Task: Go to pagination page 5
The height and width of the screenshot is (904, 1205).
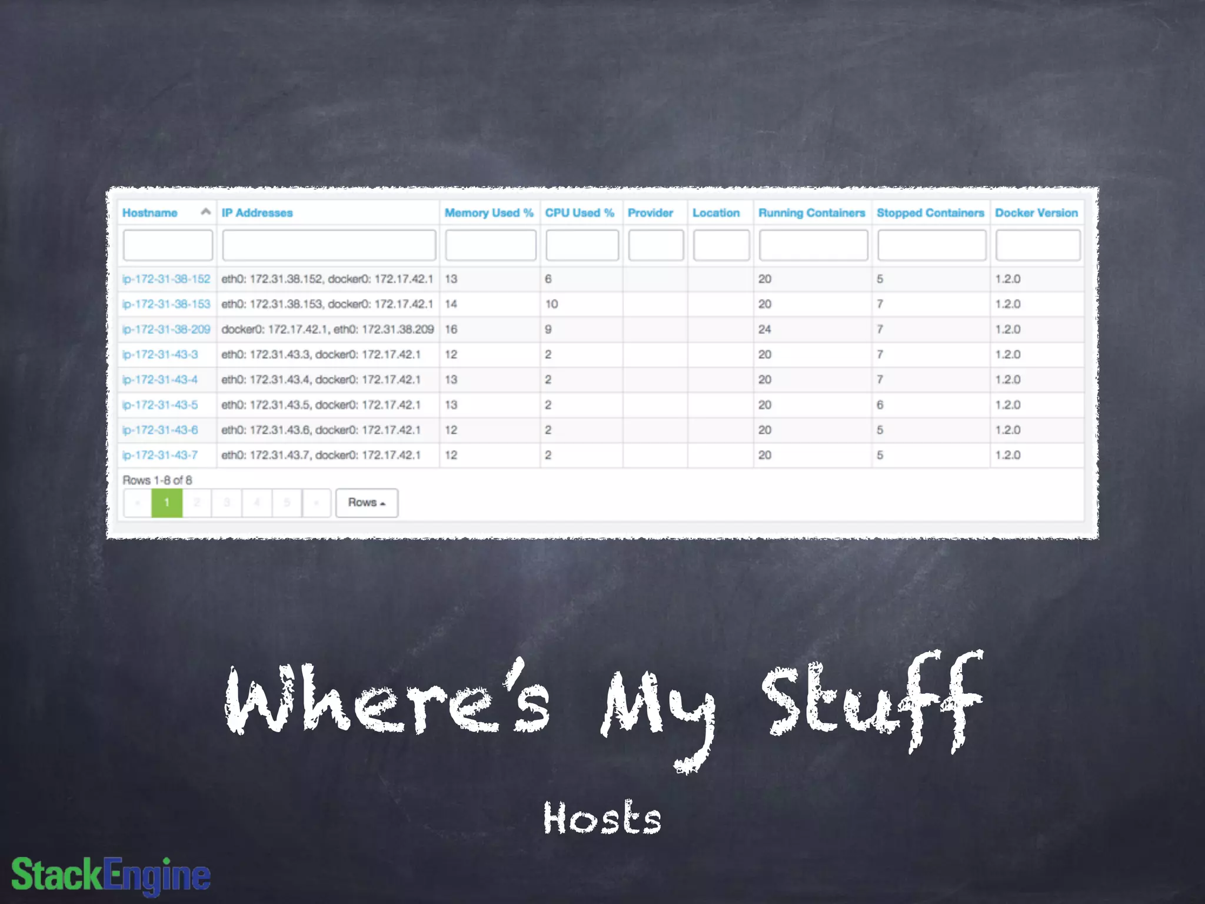Action: pyautogui.click(x=287, y=503)
